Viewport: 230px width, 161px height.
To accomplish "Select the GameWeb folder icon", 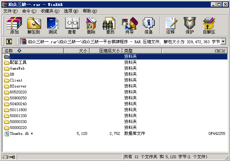I will (x=7, y=68).
